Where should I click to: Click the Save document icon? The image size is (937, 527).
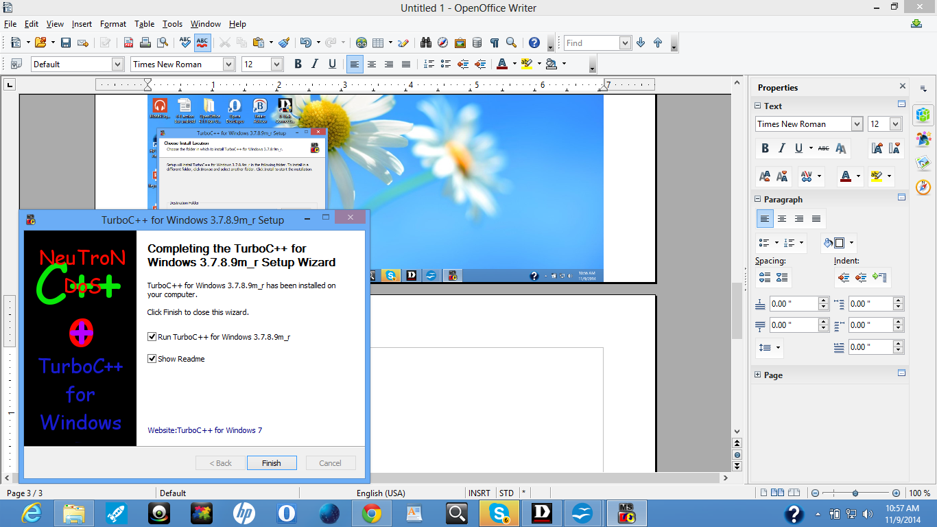coord(66,43)
